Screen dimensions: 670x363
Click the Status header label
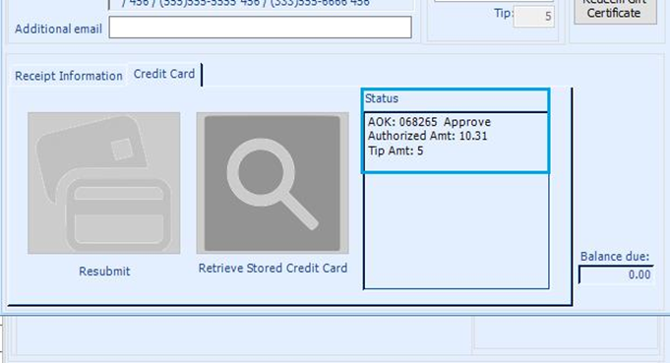pyautogui.click(x=382, y=98)
